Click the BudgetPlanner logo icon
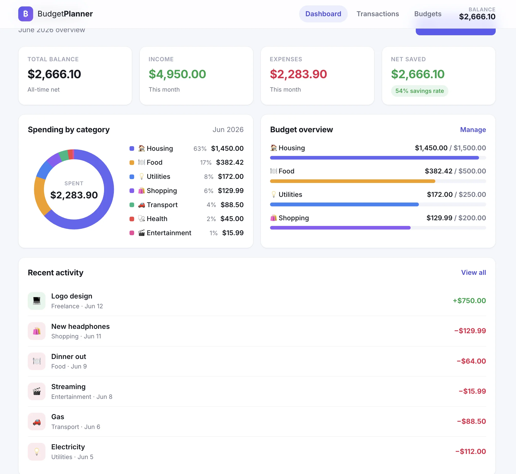 point(25,14)
